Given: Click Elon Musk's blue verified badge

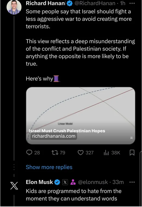Looking at the screenshot, I should coord(57,182).
